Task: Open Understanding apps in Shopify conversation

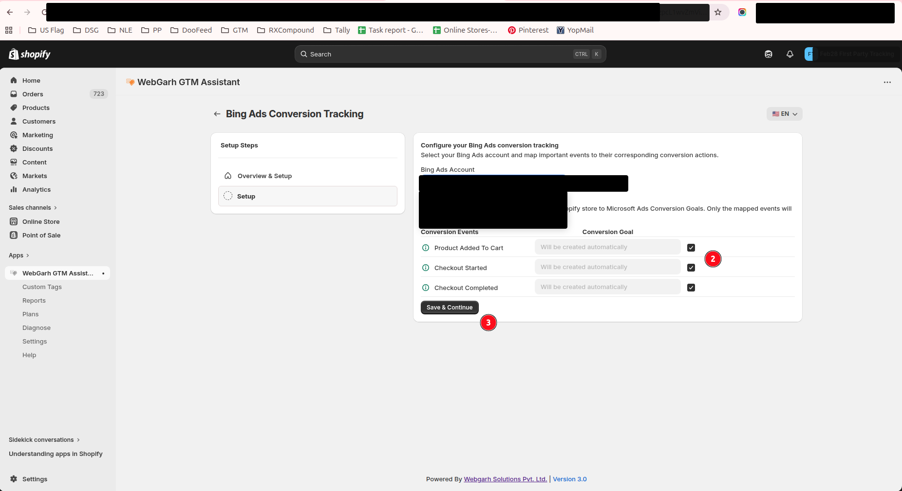Action: pos(56,454)
